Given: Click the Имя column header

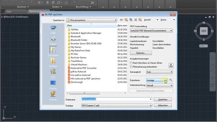Looking at the screenshot, I should coord(91,25).
